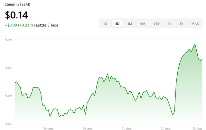This screenshot has height=130, width=206.
Task: Click the Steem (STEEM) title
Action: click(x=17, y=5)
